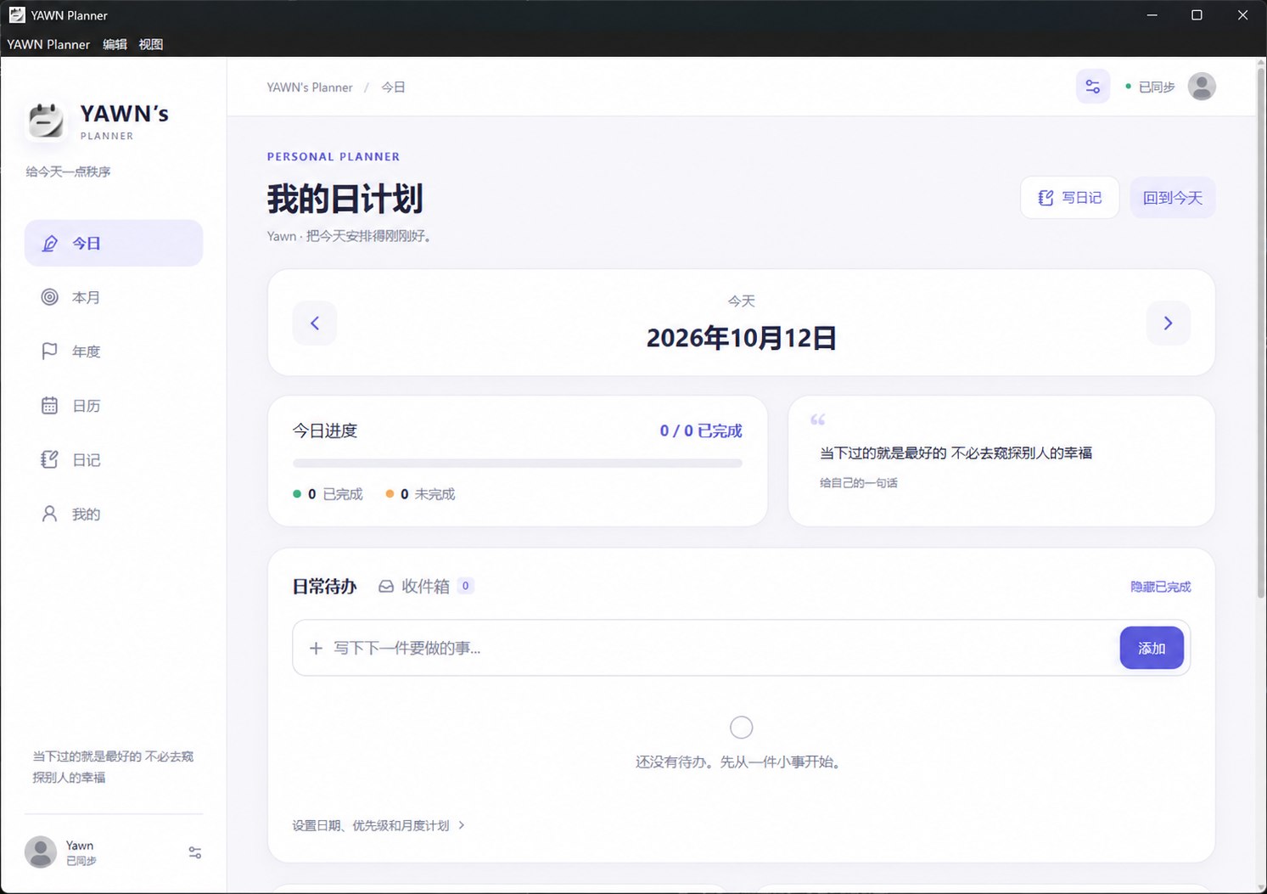Screen dimensions: 1267x894
Task: Go to the 日历 calendar view
Action: pyautogui.click(x=114, y=406)
